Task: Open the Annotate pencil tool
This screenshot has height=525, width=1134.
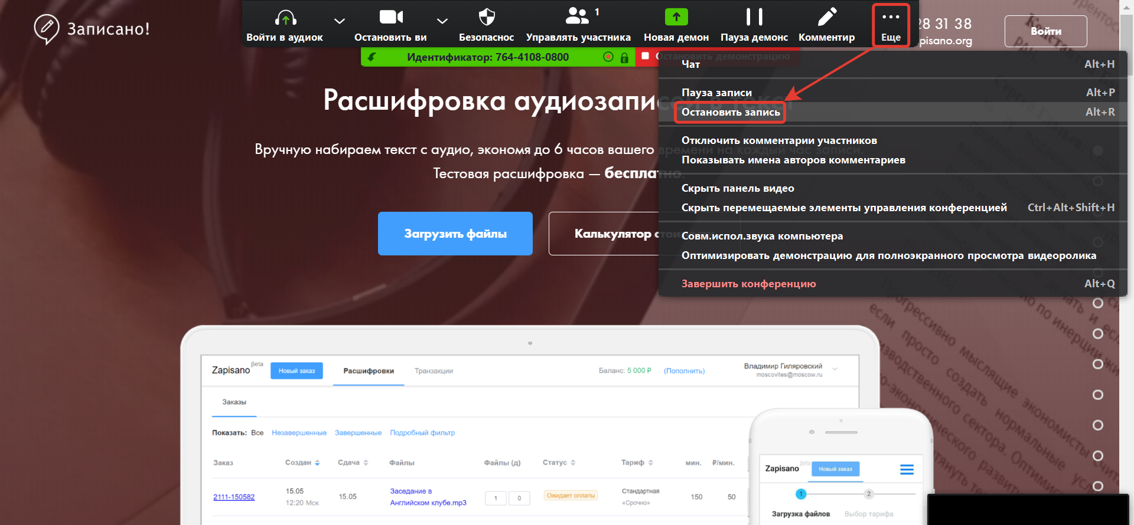Action: coord(827,17)
